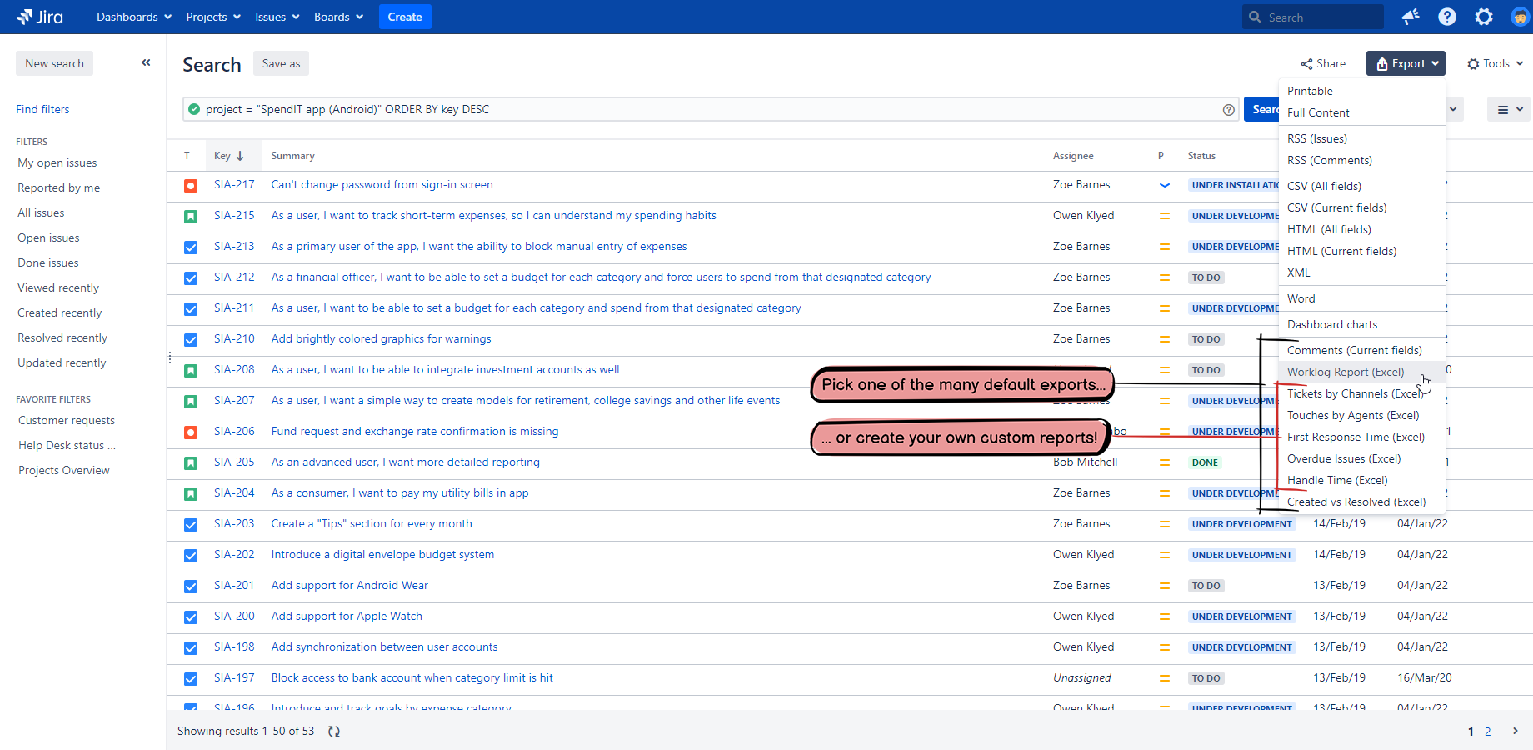1533x750 pixels.
Task: Refresh results with the refresh icon
Action: (x=334, y=731)
